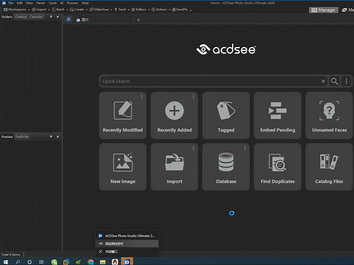Open the Process menu
Screen dimensions: 354x265
click(72, 3)
